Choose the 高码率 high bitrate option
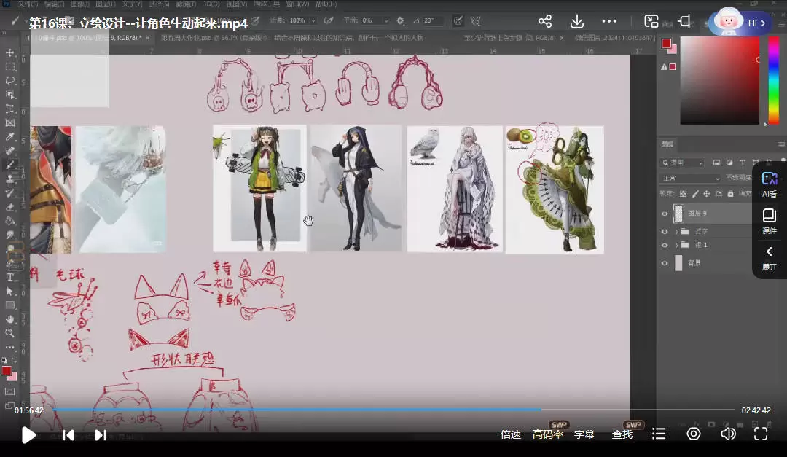This screenshot has height=457, width=787. click(547, 434)
